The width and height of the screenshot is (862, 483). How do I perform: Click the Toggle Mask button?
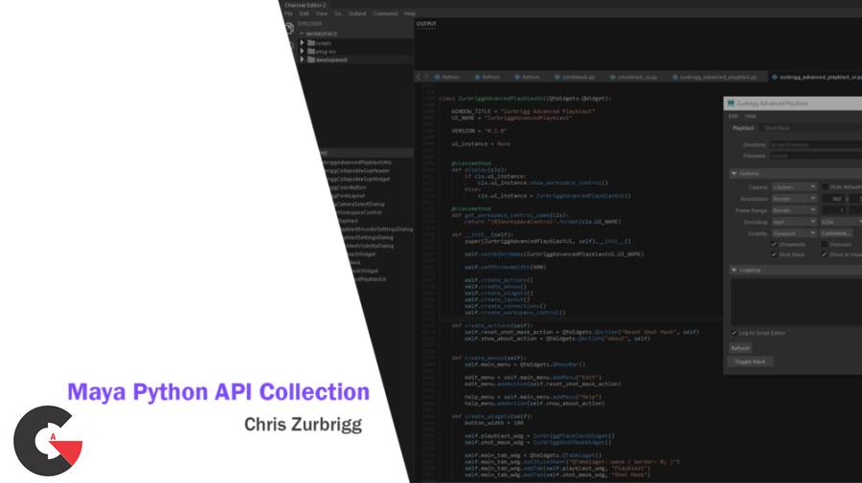click(x=750, y=362)
